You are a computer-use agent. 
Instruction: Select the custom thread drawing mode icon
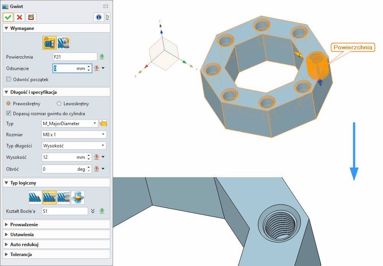63,42
